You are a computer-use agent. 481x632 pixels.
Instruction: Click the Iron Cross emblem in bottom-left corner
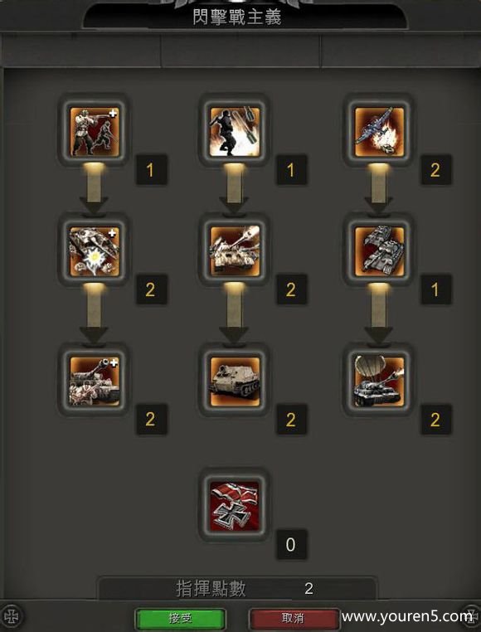(x=13, y=617)
